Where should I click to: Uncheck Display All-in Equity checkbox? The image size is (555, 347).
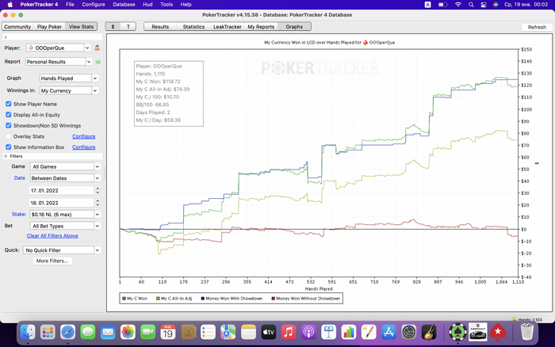pos(9,115)
